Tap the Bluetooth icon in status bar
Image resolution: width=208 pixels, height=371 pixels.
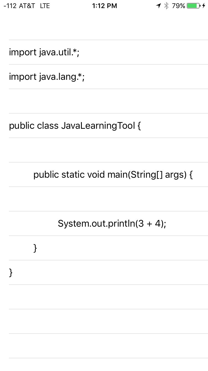[166, 6]
